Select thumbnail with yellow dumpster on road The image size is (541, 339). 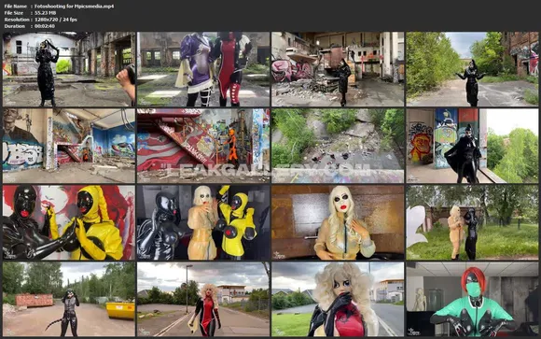[x=69, y=299]
